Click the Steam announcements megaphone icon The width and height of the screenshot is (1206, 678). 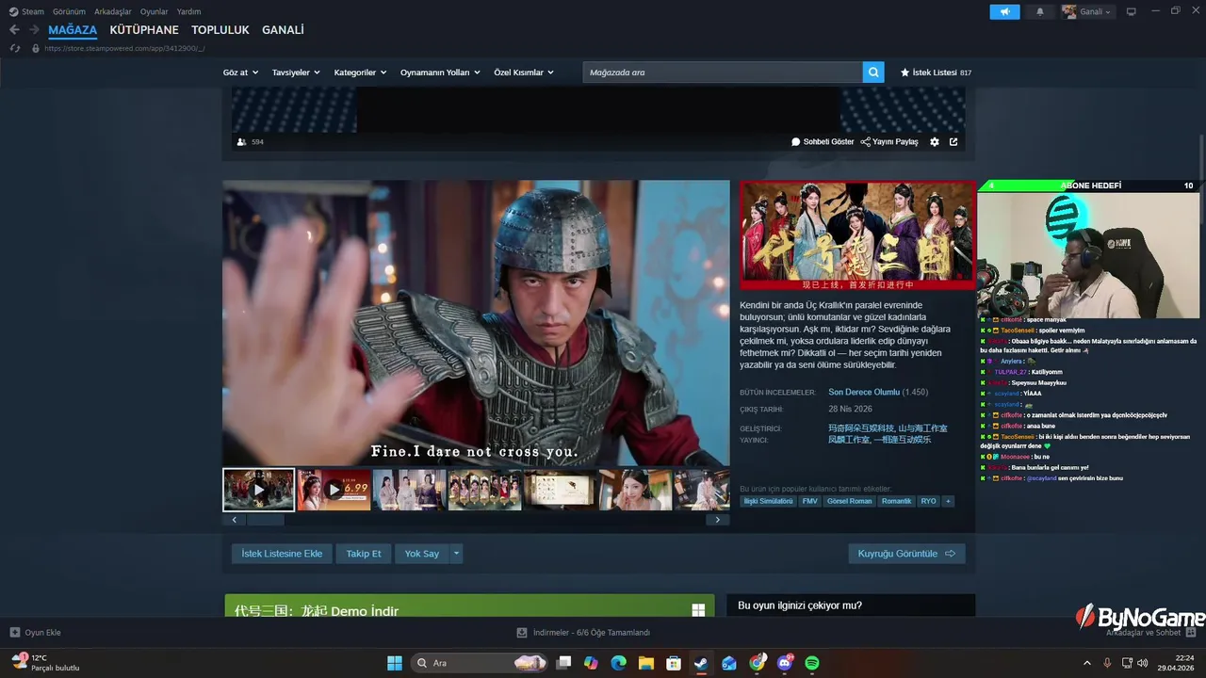(1004, 11)
